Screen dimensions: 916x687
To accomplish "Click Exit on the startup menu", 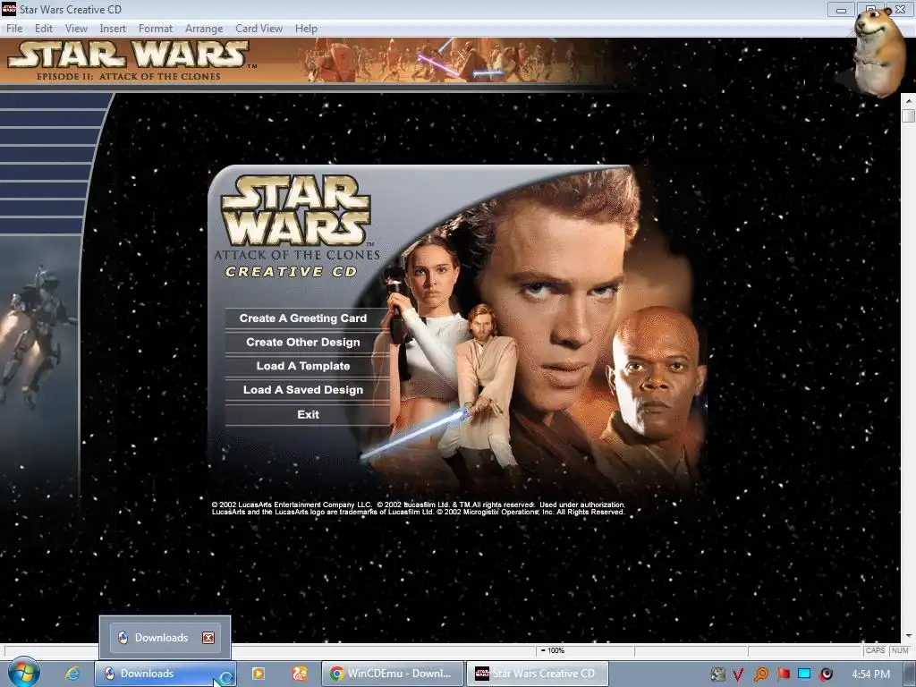I will click(307, 415).
